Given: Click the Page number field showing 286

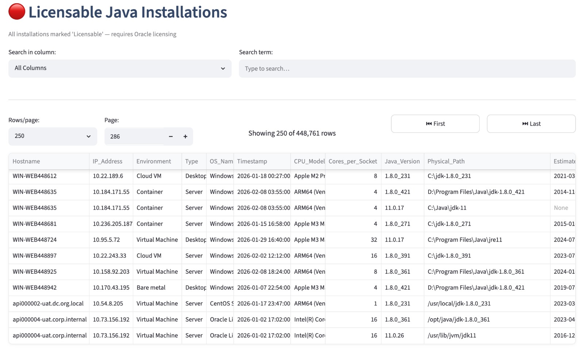Looking at the screenshot, I should 134,136.
